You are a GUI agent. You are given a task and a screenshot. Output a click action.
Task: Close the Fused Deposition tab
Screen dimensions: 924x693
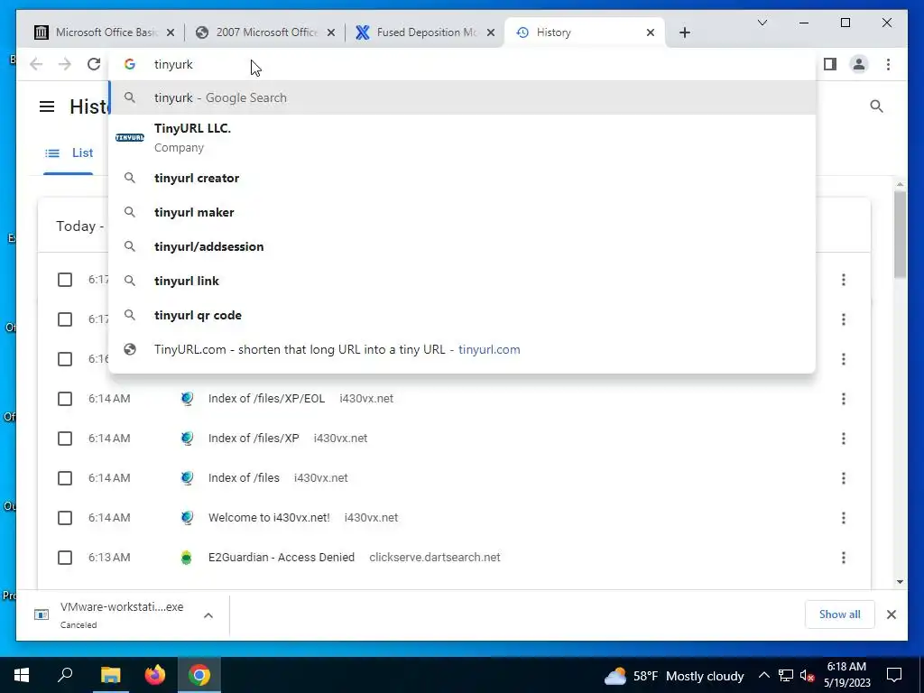pyautogui.click(x=490, y=32)
